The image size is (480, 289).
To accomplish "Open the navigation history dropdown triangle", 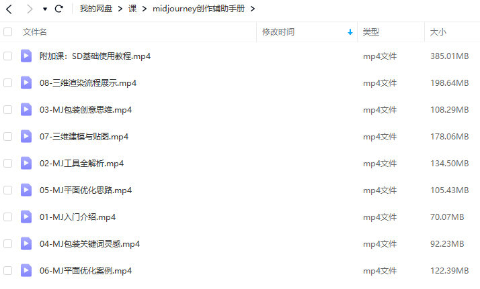I will click(44, 9).
